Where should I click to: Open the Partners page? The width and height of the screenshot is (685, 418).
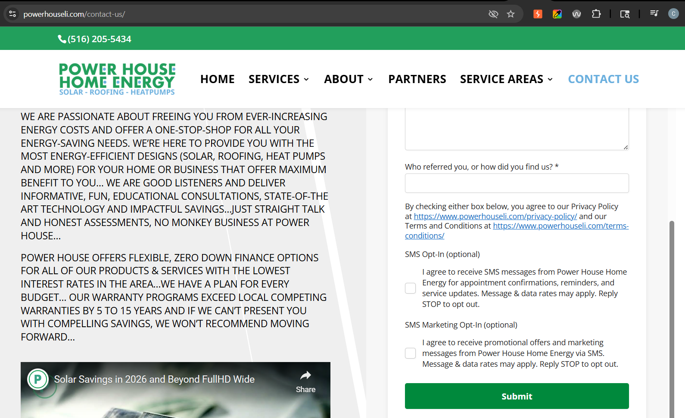coord(417,79)
